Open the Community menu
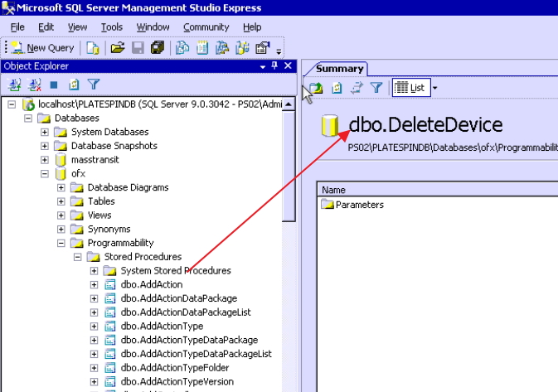Screen dimensions: 558x392 (206, 27)
